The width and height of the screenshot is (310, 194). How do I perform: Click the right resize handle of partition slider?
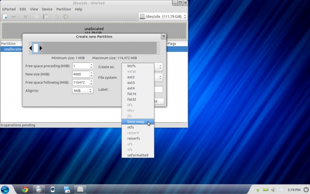coord(41,48)
